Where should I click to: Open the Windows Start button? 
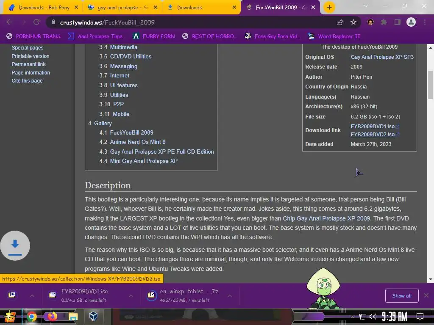click(10, 317)
